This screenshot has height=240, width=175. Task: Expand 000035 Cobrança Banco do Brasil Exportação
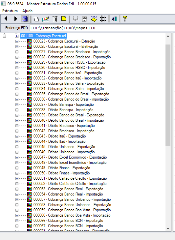tap(17, 94)
